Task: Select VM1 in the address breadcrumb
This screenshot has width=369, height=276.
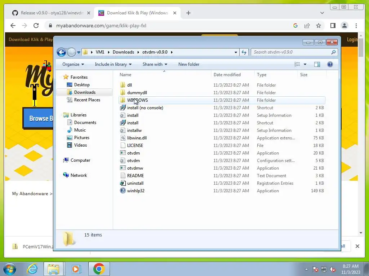Action: click(x=100, y=52)
